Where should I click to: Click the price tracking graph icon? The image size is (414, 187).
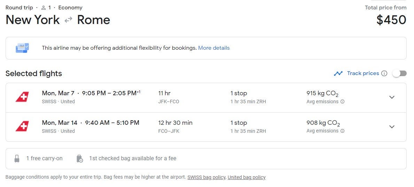(338, 73)
